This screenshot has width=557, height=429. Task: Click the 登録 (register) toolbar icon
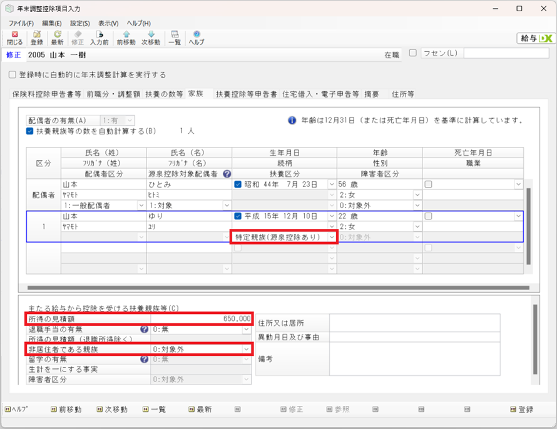(37, 38)
